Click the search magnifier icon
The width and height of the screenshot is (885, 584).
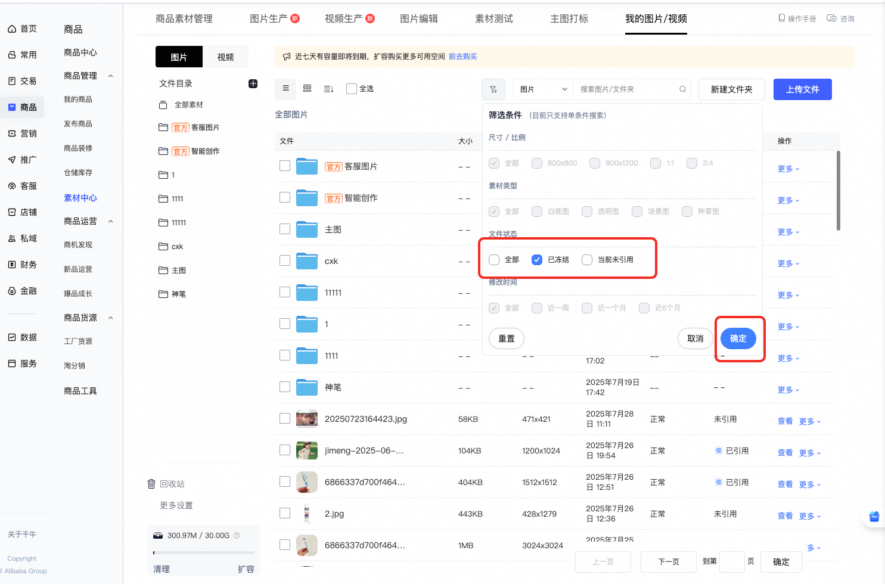[x=683, y=89]
